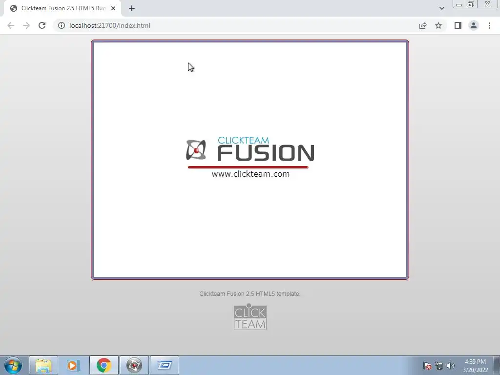
Task: View site information icon beside the URL
Action: click(61, 25)
